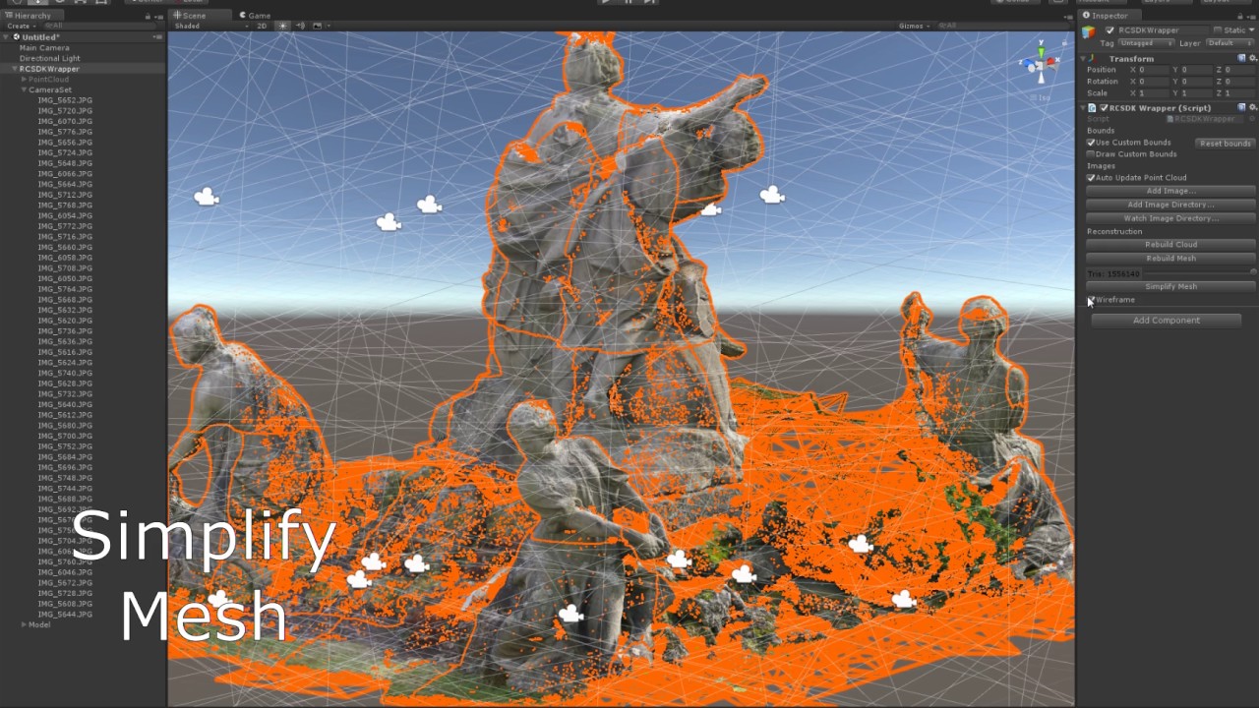This screenshot has height=708, width=1259.
Task: Select Main Camera in Hierarchy
Action: click(x=44, y=48)
